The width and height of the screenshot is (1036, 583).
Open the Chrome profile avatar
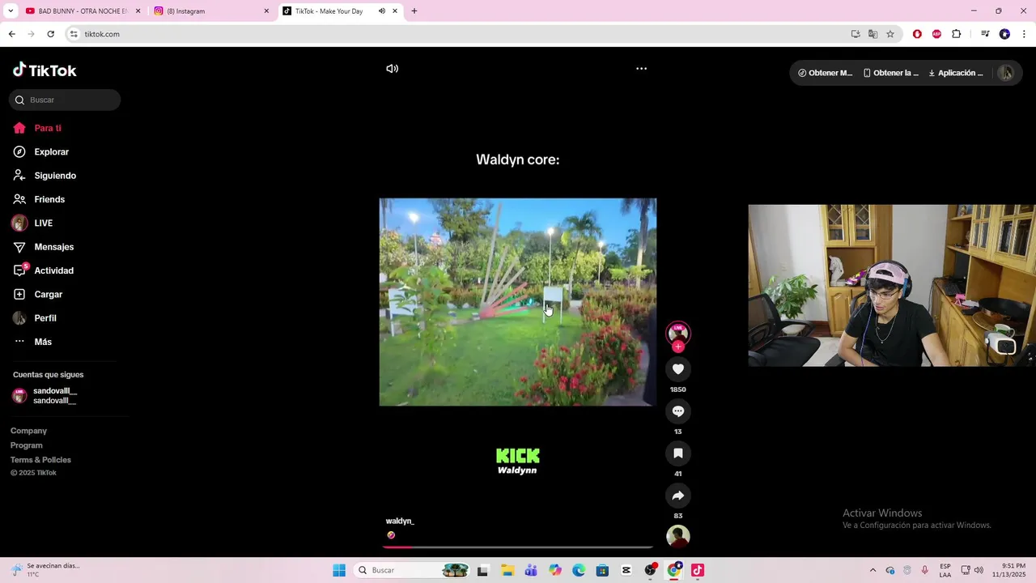pyautogui.click(x=1004, y=34)
